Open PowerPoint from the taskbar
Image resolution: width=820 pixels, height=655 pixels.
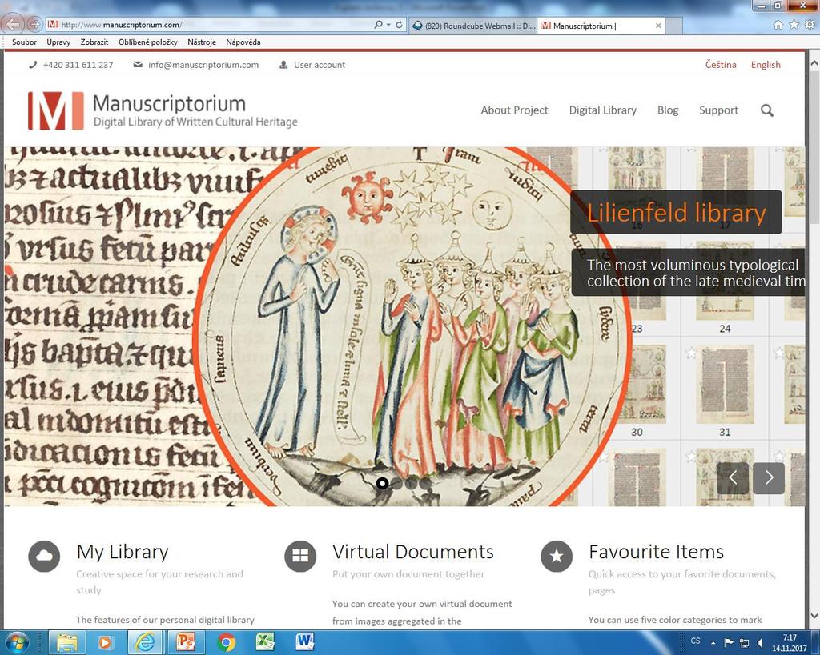[186, 642]
